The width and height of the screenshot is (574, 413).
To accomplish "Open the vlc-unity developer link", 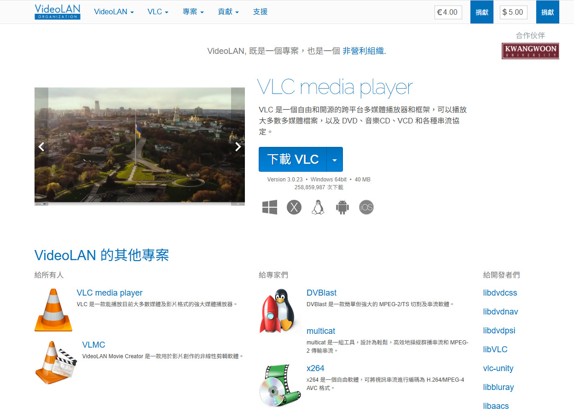I will (x=498, y=368).
